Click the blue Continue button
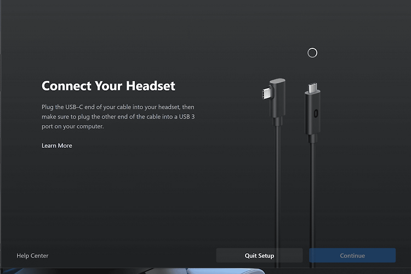The image size is (411, 274). (x=352, y=255)
